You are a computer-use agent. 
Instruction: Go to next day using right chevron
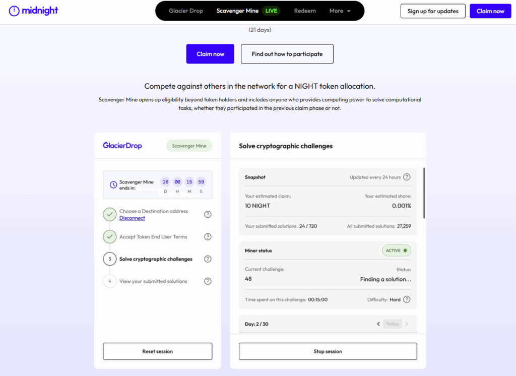coord(407,324)
